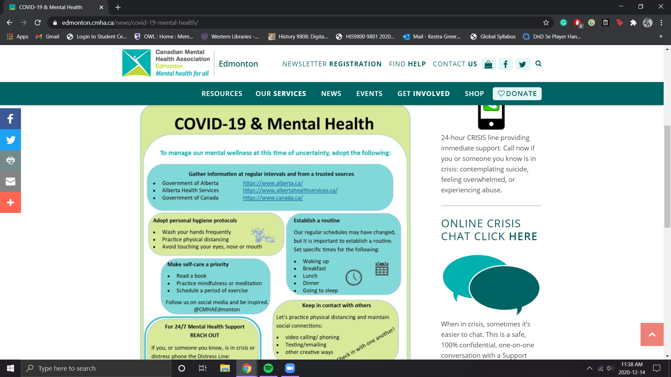Open the Resources menu
The image size is (671, 377).
222,94
